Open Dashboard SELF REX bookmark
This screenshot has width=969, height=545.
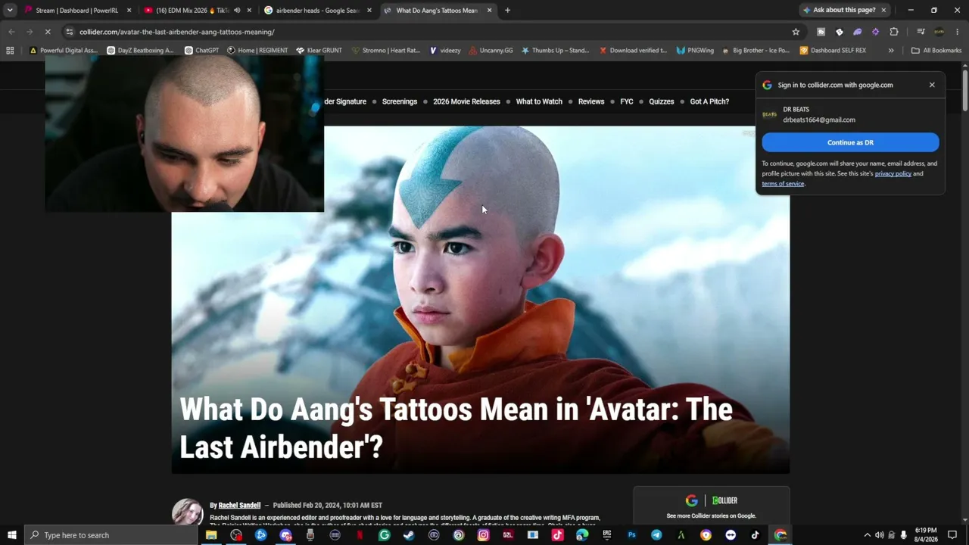(833, 51)
